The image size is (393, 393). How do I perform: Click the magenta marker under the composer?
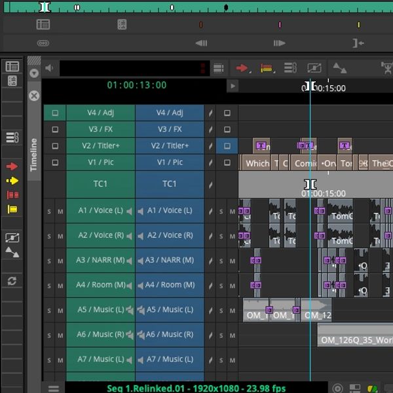(x=280, y=25)
